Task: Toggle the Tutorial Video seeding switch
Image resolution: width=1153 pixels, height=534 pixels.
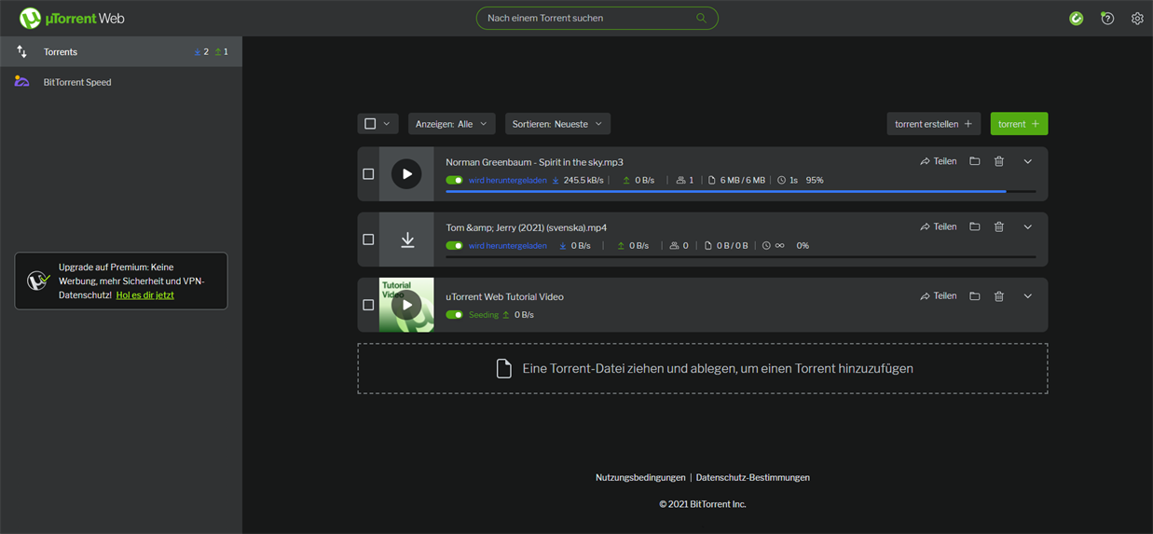Action: [454, 315]
